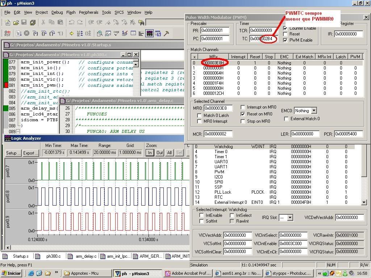The image size is (371, 278).
Task: Click the Paste toolbar icon
Action: point(61,22)
